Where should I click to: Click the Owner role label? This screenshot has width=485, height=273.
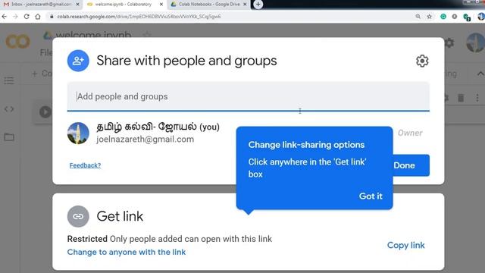pos(410,133)
